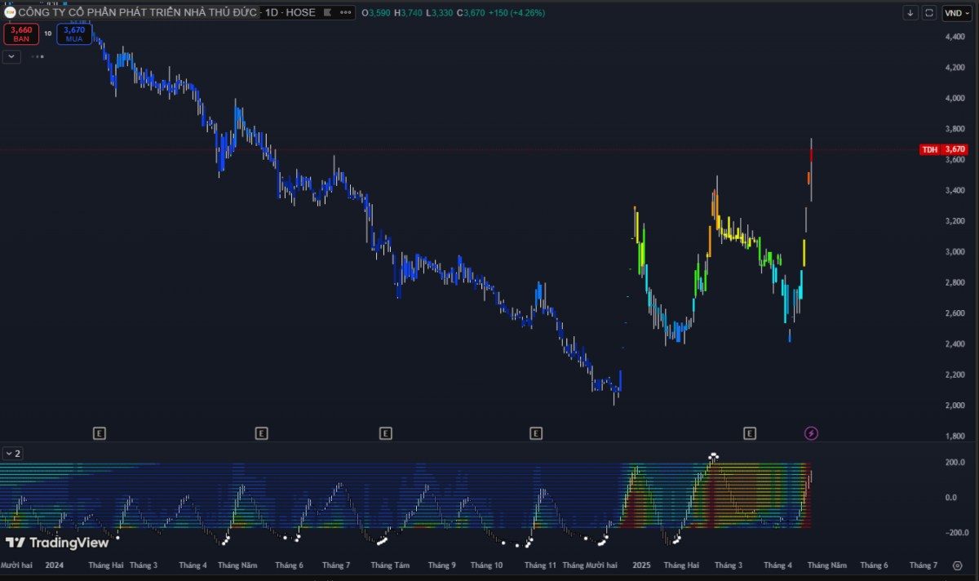Click the high value H3,740
Viewport: 979px width, 581px height.
(408, 13)
